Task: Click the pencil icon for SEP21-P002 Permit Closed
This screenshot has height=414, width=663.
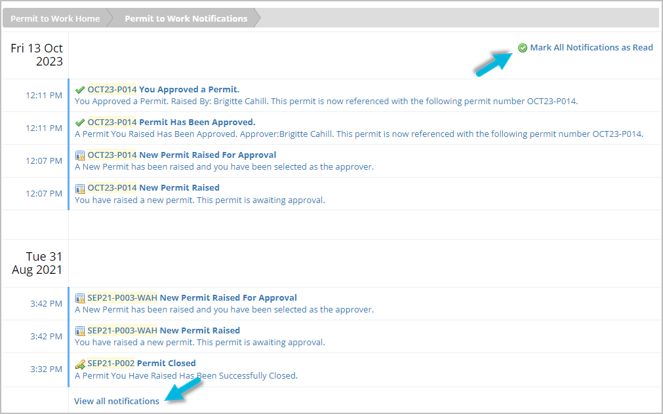Action: (80, 364)
